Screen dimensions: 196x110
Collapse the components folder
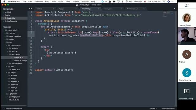6,46
